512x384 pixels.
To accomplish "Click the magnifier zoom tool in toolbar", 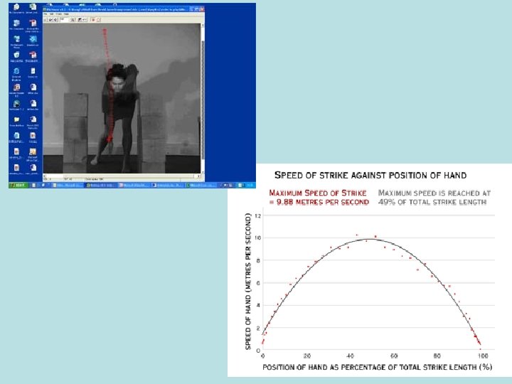I will 73,20.
